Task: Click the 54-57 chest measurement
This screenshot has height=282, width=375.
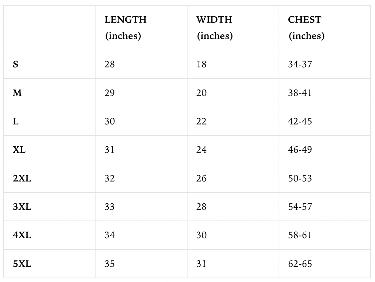Action: coord(300,207)
